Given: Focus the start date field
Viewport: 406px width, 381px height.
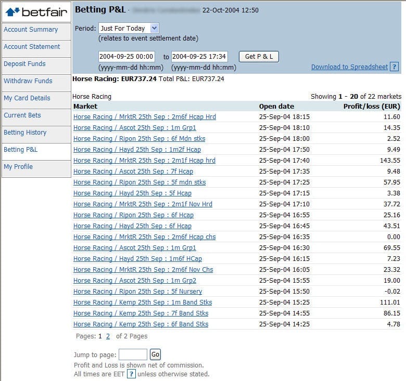Looking at the screenshot, I should [x=126, y=56].
